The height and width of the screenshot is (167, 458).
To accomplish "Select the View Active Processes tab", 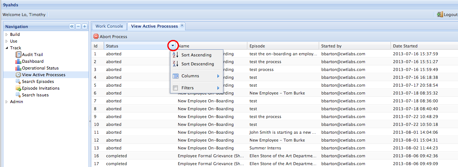I will point(154,26).
